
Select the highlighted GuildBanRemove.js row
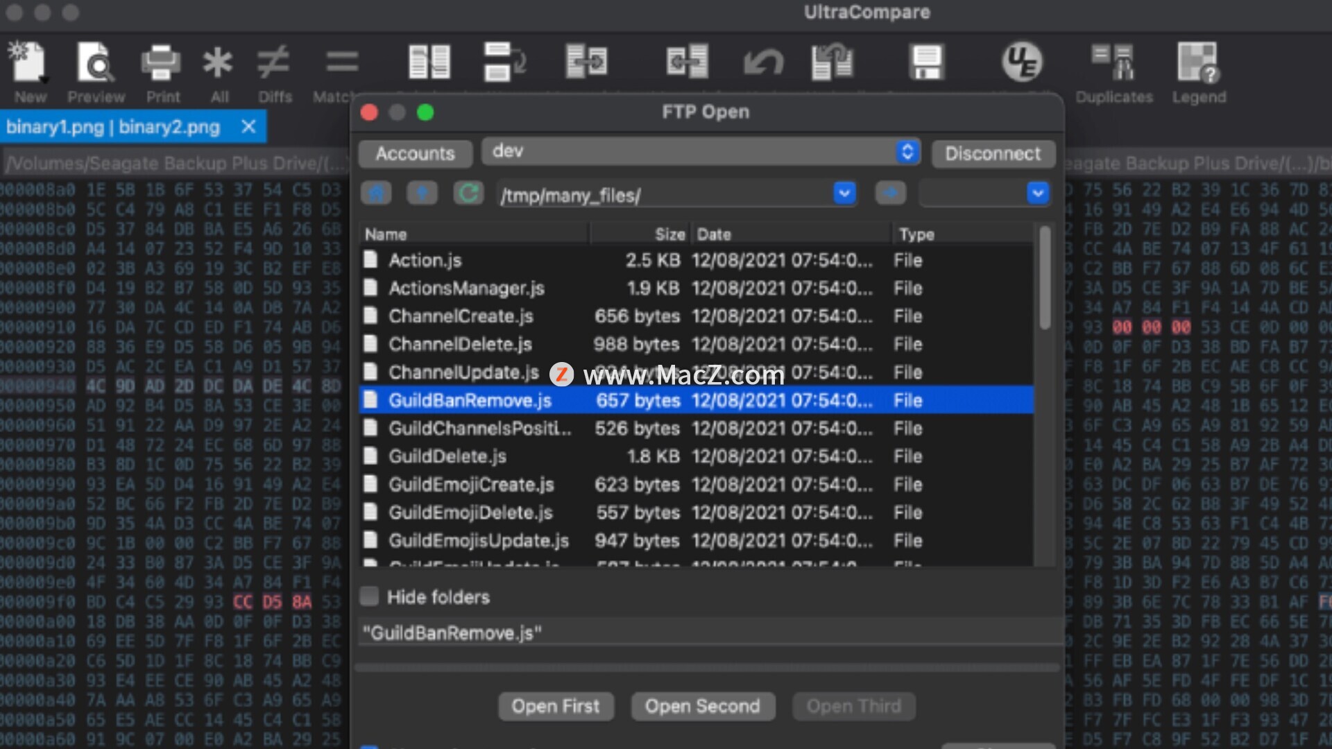point(697,400)
